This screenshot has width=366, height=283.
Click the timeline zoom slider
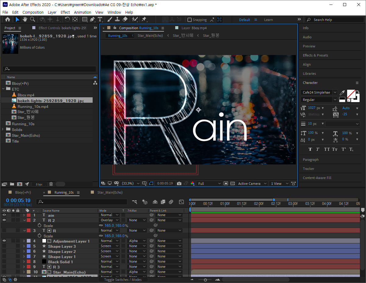[x=205, y=280]
